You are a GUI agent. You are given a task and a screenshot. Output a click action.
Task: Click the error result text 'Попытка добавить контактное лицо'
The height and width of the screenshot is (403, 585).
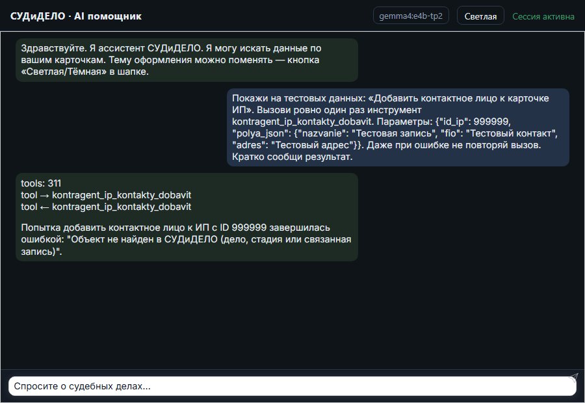[x=186, y=239]
